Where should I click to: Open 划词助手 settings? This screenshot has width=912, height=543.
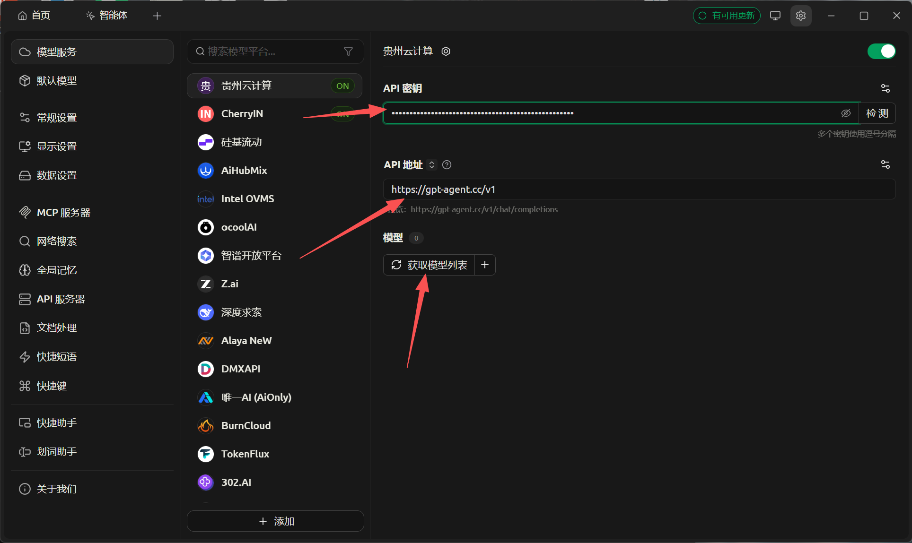click(92, 452)
